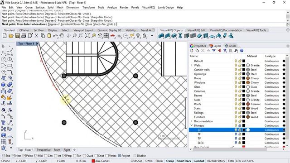The width and height of the screenshot is (290, 163).
Task: Click the Paste clipboard icon
Action: pos(49,36)
